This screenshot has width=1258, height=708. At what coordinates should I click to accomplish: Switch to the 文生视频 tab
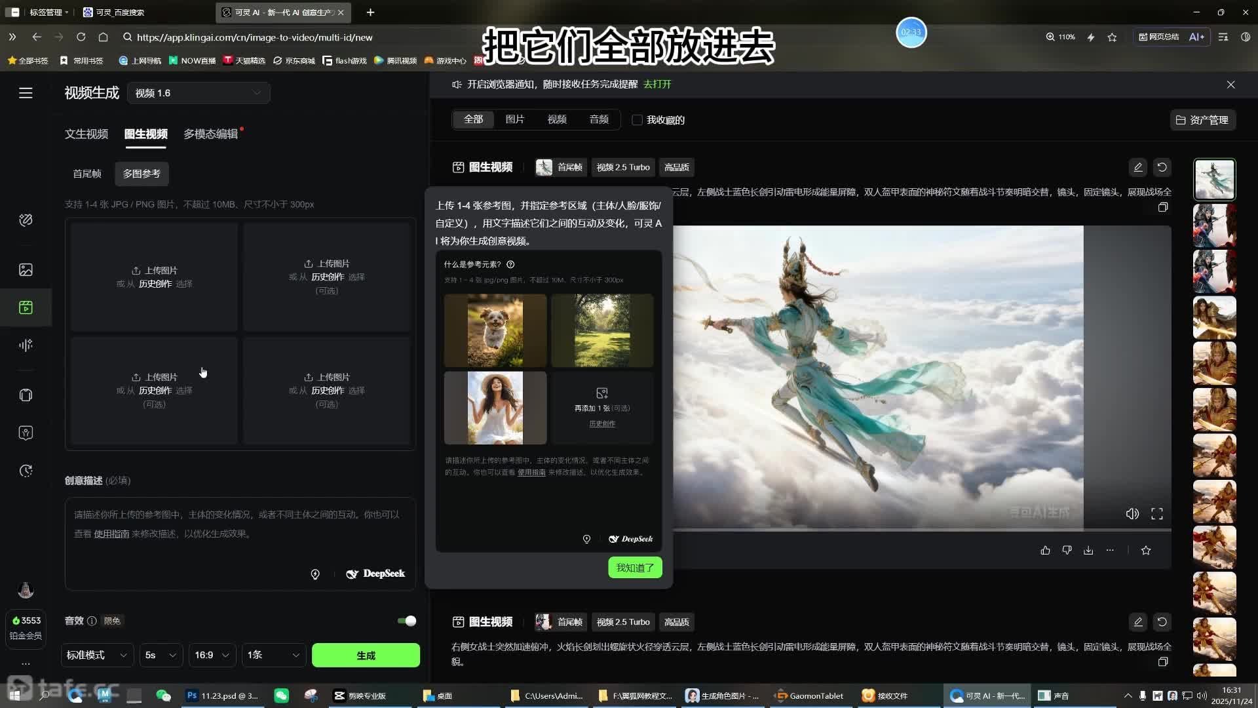(x=86, y=134)
